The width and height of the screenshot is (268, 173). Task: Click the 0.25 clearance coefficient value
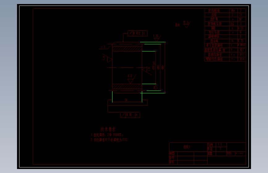pyautogui.click(x=241, y=28)
